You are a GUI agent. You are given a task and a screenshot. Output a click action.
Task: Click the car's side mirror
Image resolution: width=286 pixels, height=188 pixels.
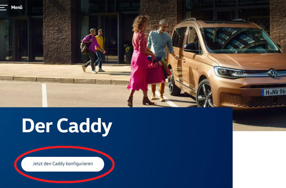pyautogui.click(x=191, y=48)
